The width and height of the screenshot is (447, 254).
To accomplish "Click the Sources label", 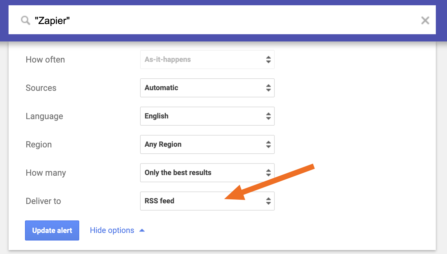I will (41, 88).
